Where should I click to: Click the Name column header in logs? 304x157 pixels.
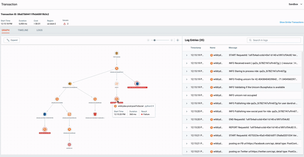coord(212,48)
